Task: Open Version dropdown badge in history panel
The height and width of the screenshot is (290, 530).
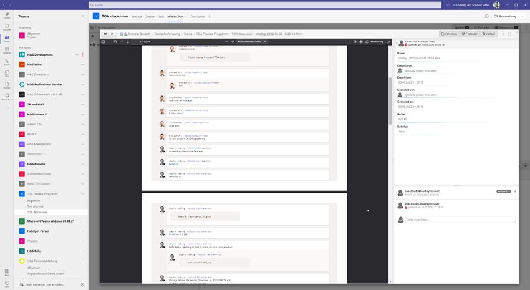Action: 504,191
